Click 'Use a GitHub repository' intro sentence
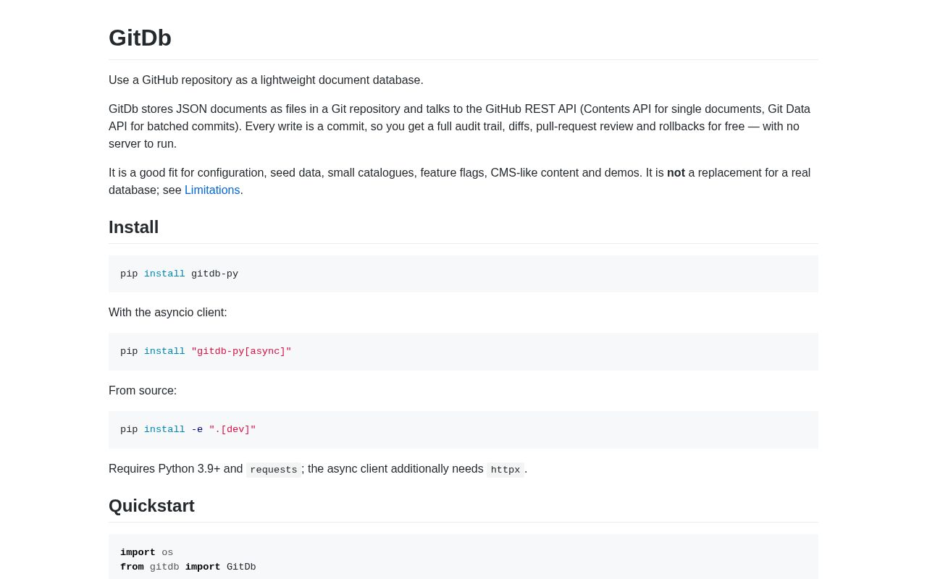The width and height of the screenshot is (927, 579). tap(266, 80)
